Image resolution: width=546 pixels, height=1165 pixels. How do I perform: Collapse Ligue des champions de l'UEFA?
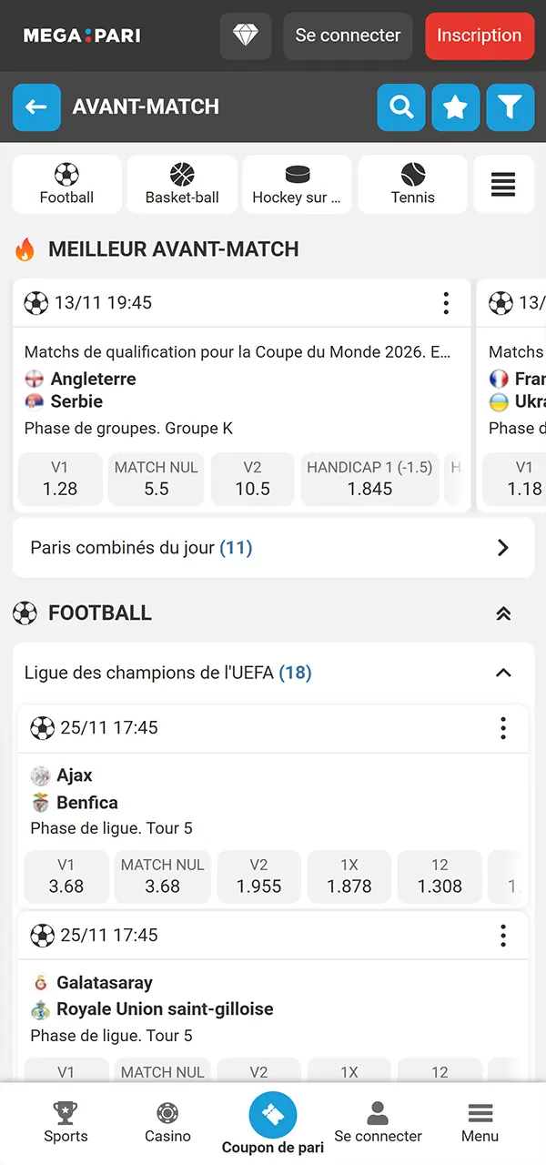point(503,674)
